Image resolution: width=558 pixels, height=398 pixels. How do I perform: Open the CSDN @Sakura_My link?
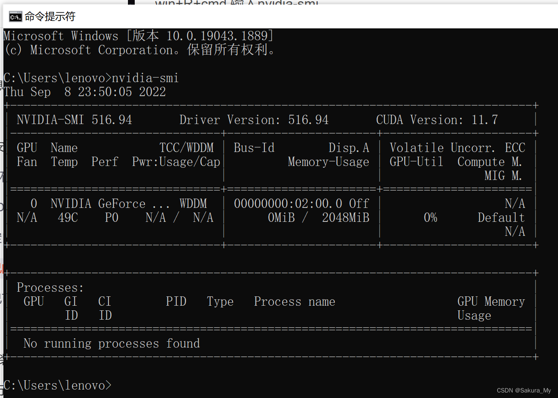click(524, 390)
